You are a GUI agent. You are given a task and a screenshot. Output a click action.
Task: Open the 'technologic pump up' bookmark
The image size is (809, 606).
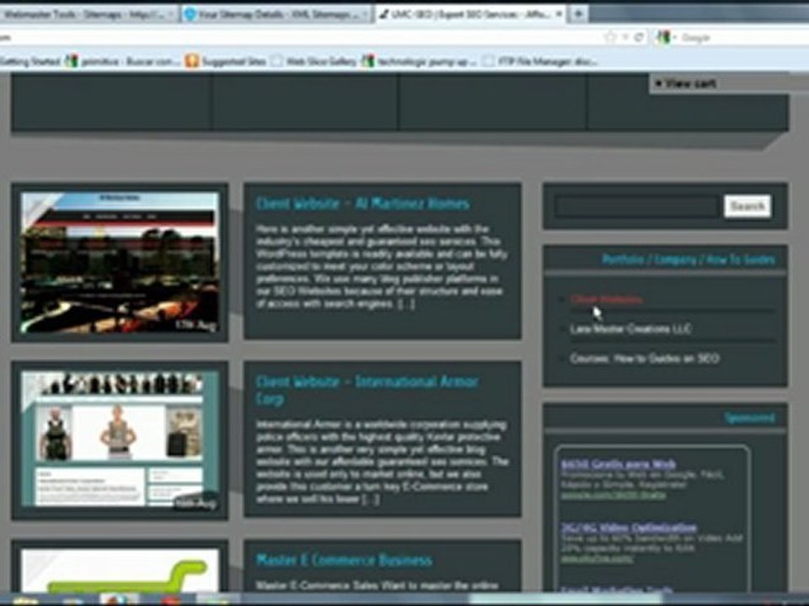tap(421, 61)
